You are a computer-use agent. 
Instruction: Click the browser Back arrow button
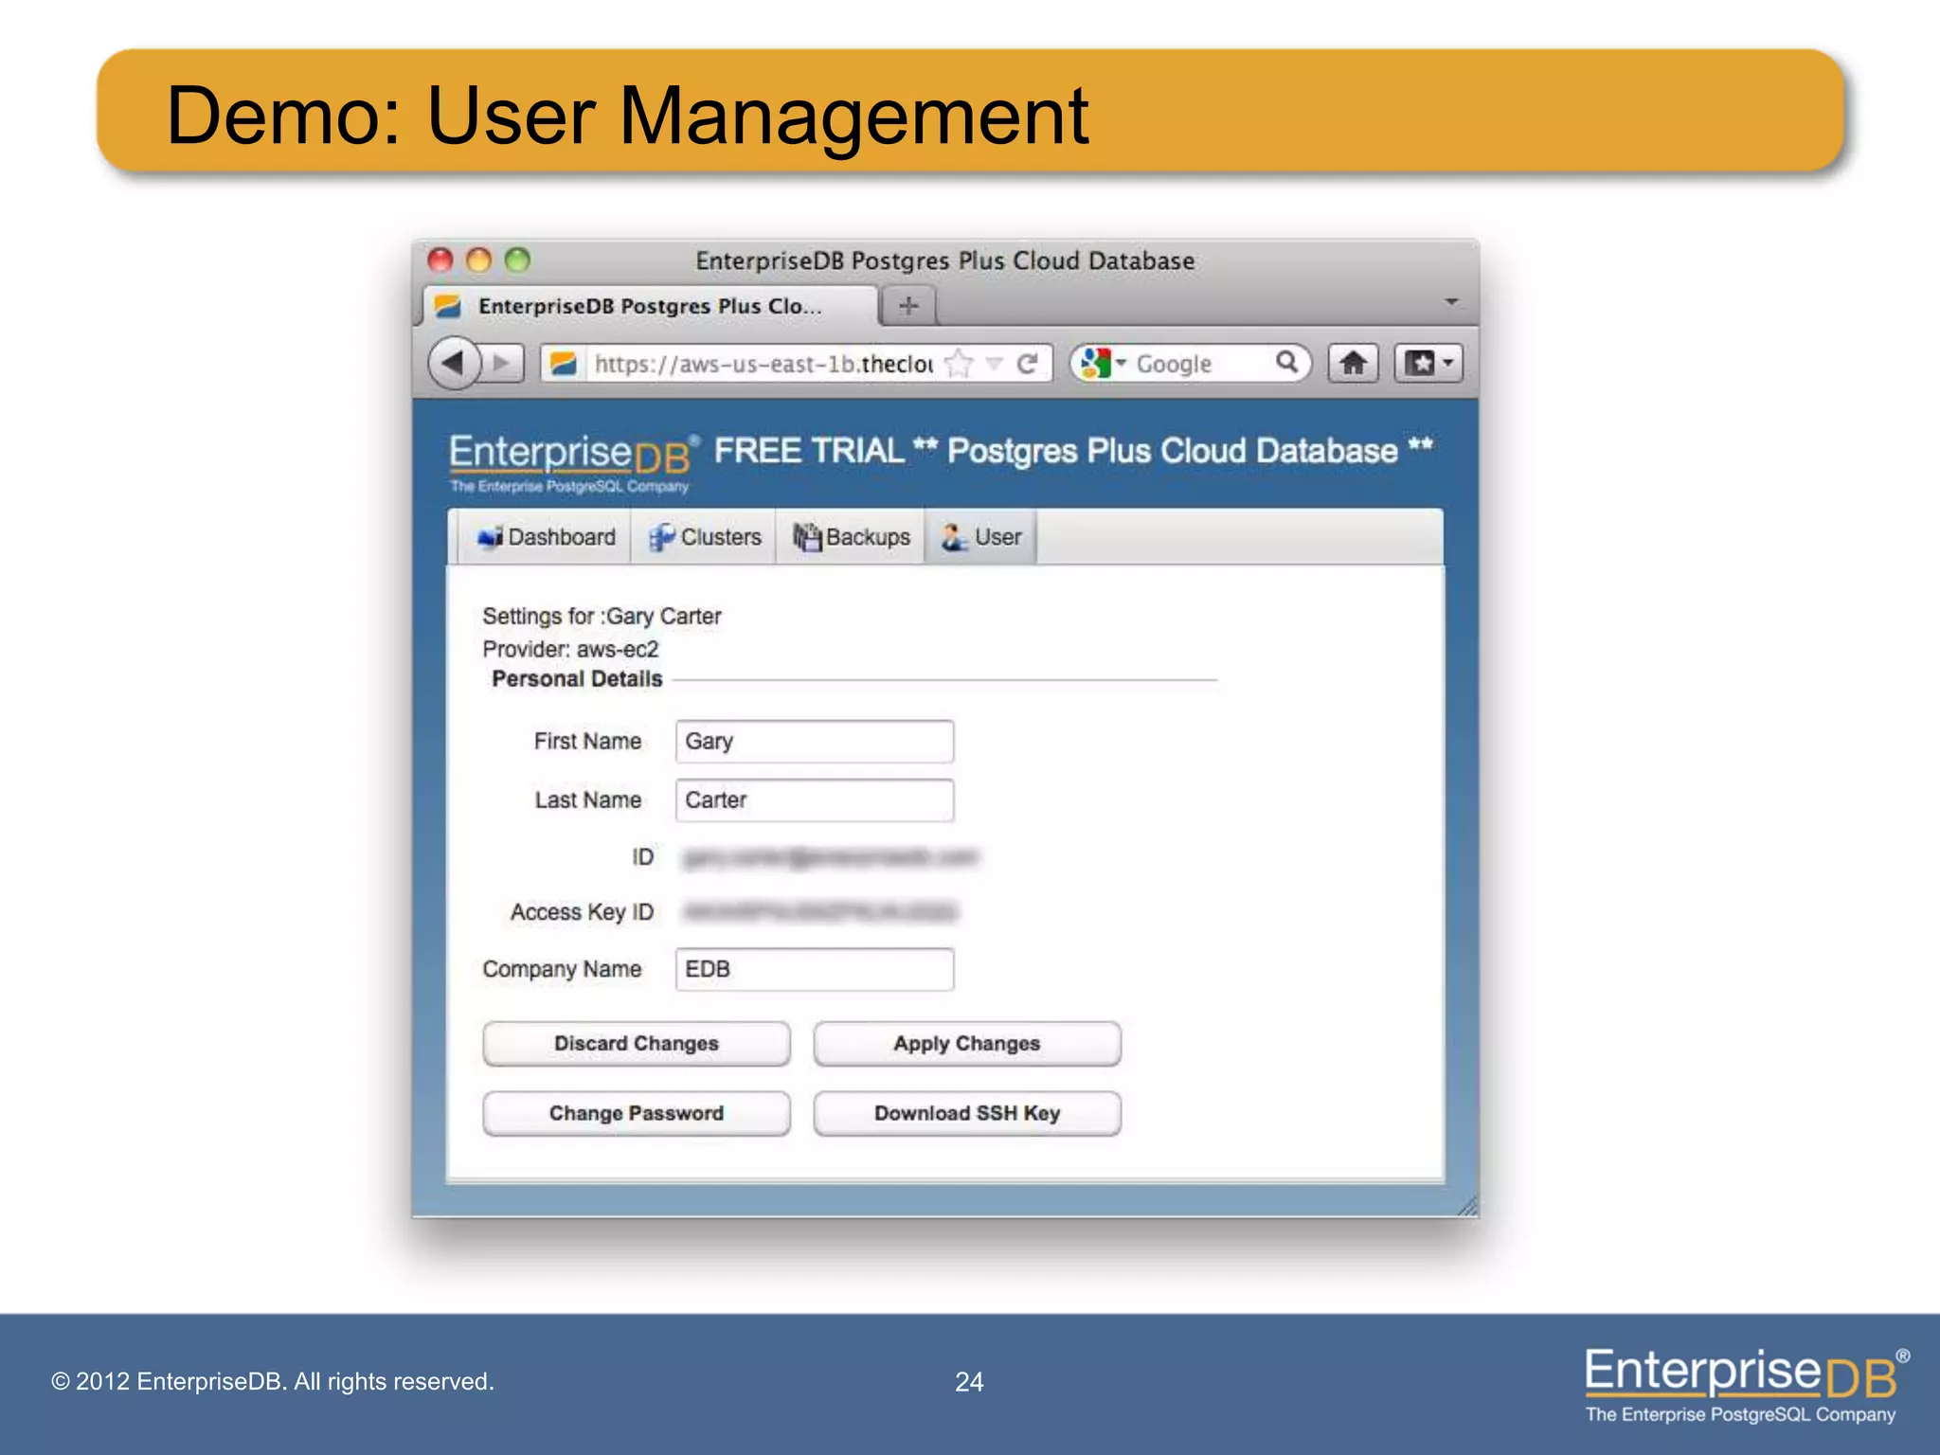[454, 363]
